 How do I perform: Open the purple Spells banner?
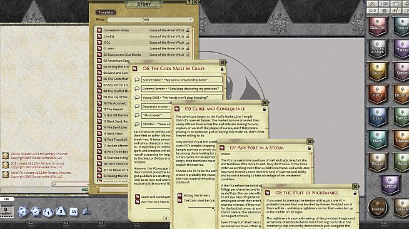tap(390, 185)
